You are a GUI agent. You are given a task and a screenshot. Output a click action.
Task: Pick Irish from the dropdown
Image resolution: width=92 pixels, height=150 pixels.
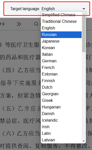[x=61, y=127]
